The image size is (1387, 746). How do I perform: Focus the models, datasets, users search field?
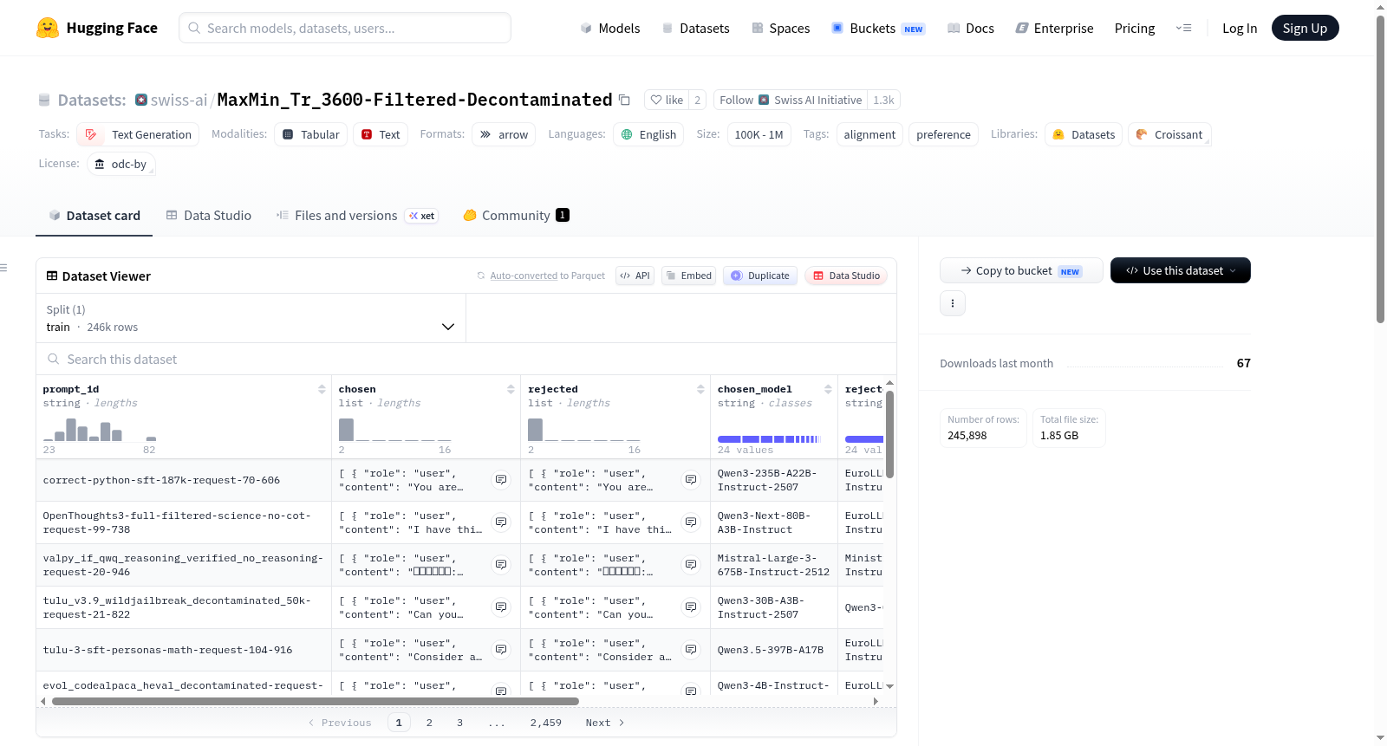coord(345,28)
